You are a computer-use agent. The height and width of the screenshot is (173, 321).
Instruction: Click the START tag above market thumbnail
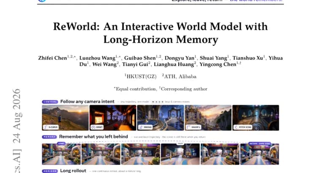click(61, 143)
